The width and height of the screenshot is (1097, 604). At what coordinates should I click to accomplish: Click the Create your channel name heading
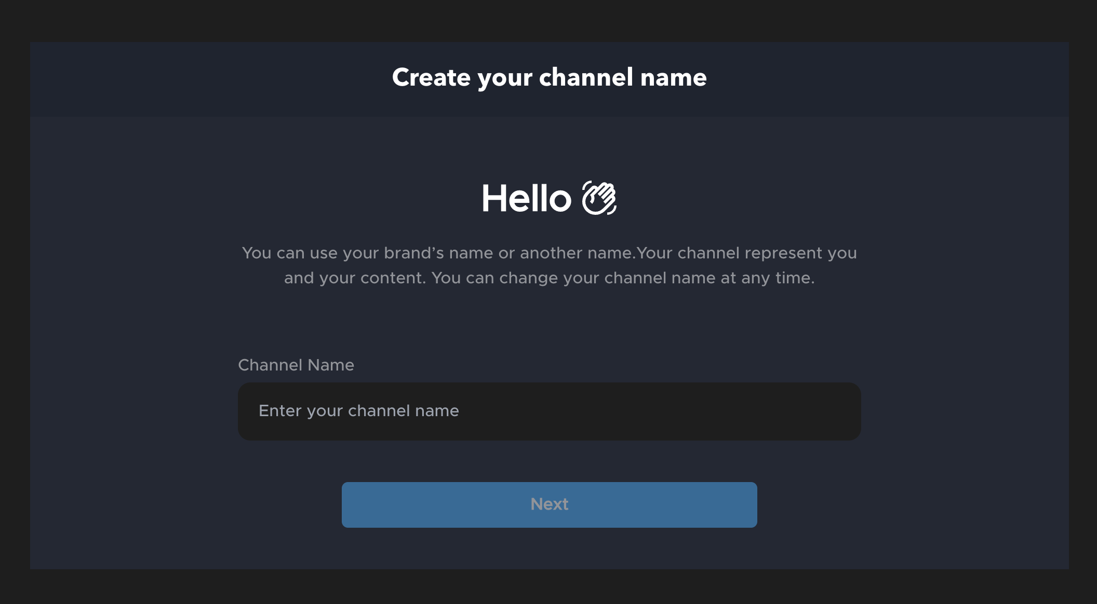[x=549, y=78]
